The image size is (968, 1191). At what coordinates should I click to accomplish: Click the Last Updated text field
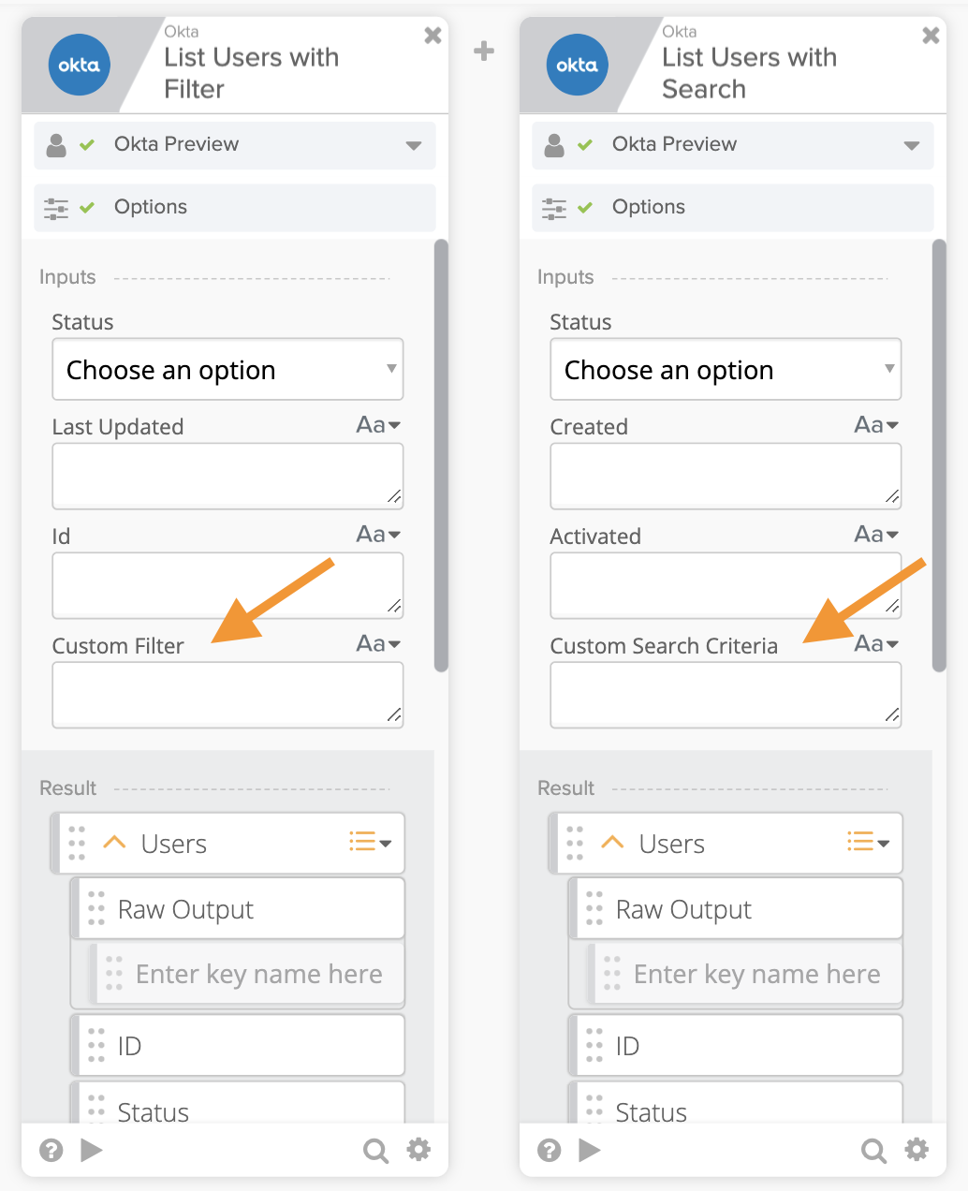pos(227,476)
